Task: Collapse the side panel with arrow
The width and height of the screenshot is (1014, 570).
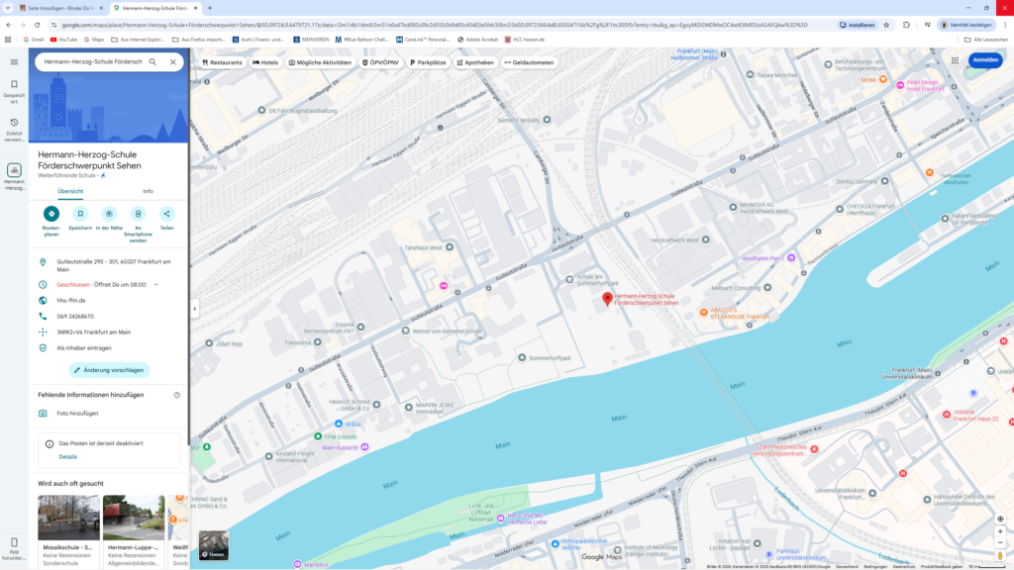Action: pos(194,309)
